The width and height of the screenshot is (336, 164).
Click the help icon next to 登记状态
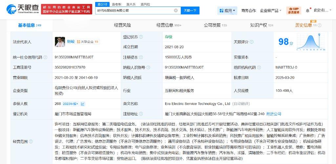(141, 37)
